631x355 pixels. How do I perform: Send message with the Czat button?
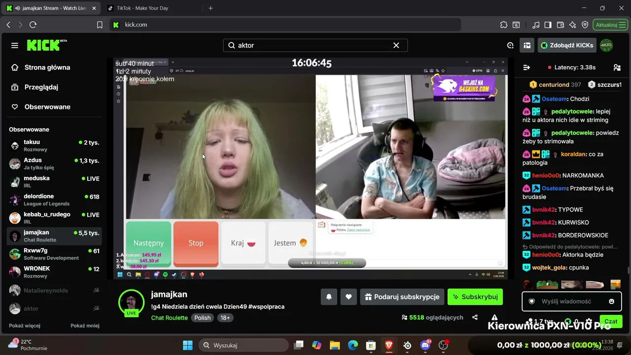click(611, 321)
